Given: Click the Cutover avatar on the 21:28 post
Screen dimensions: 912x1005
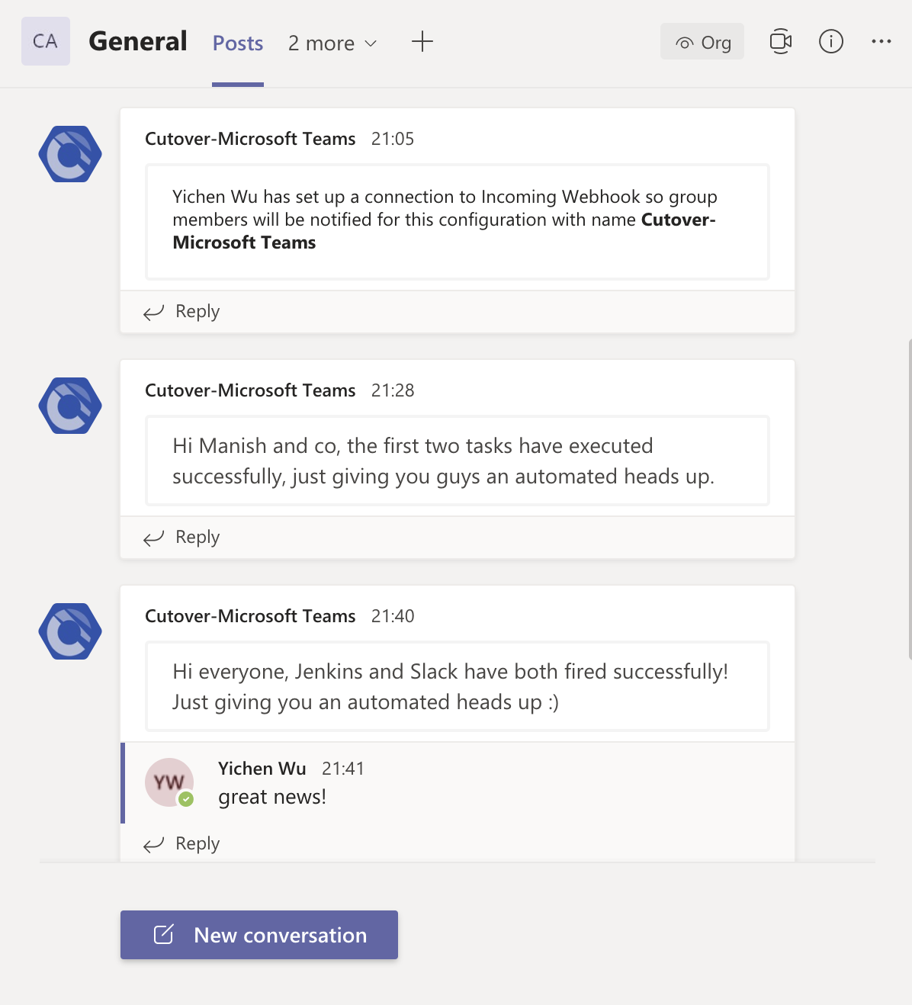Looking at the screenshot, I should (70, 406).
